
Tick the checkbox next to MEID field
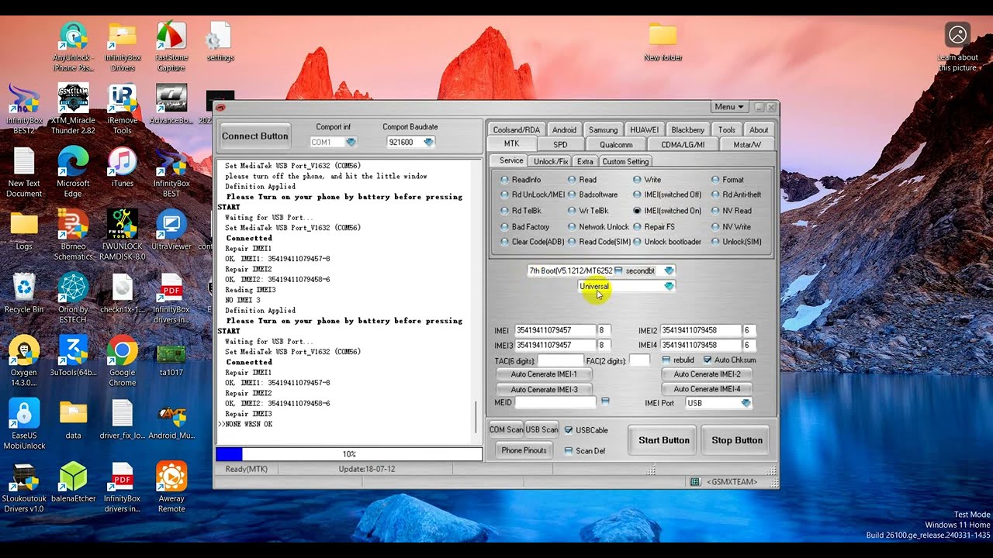(x=605, y=401)
